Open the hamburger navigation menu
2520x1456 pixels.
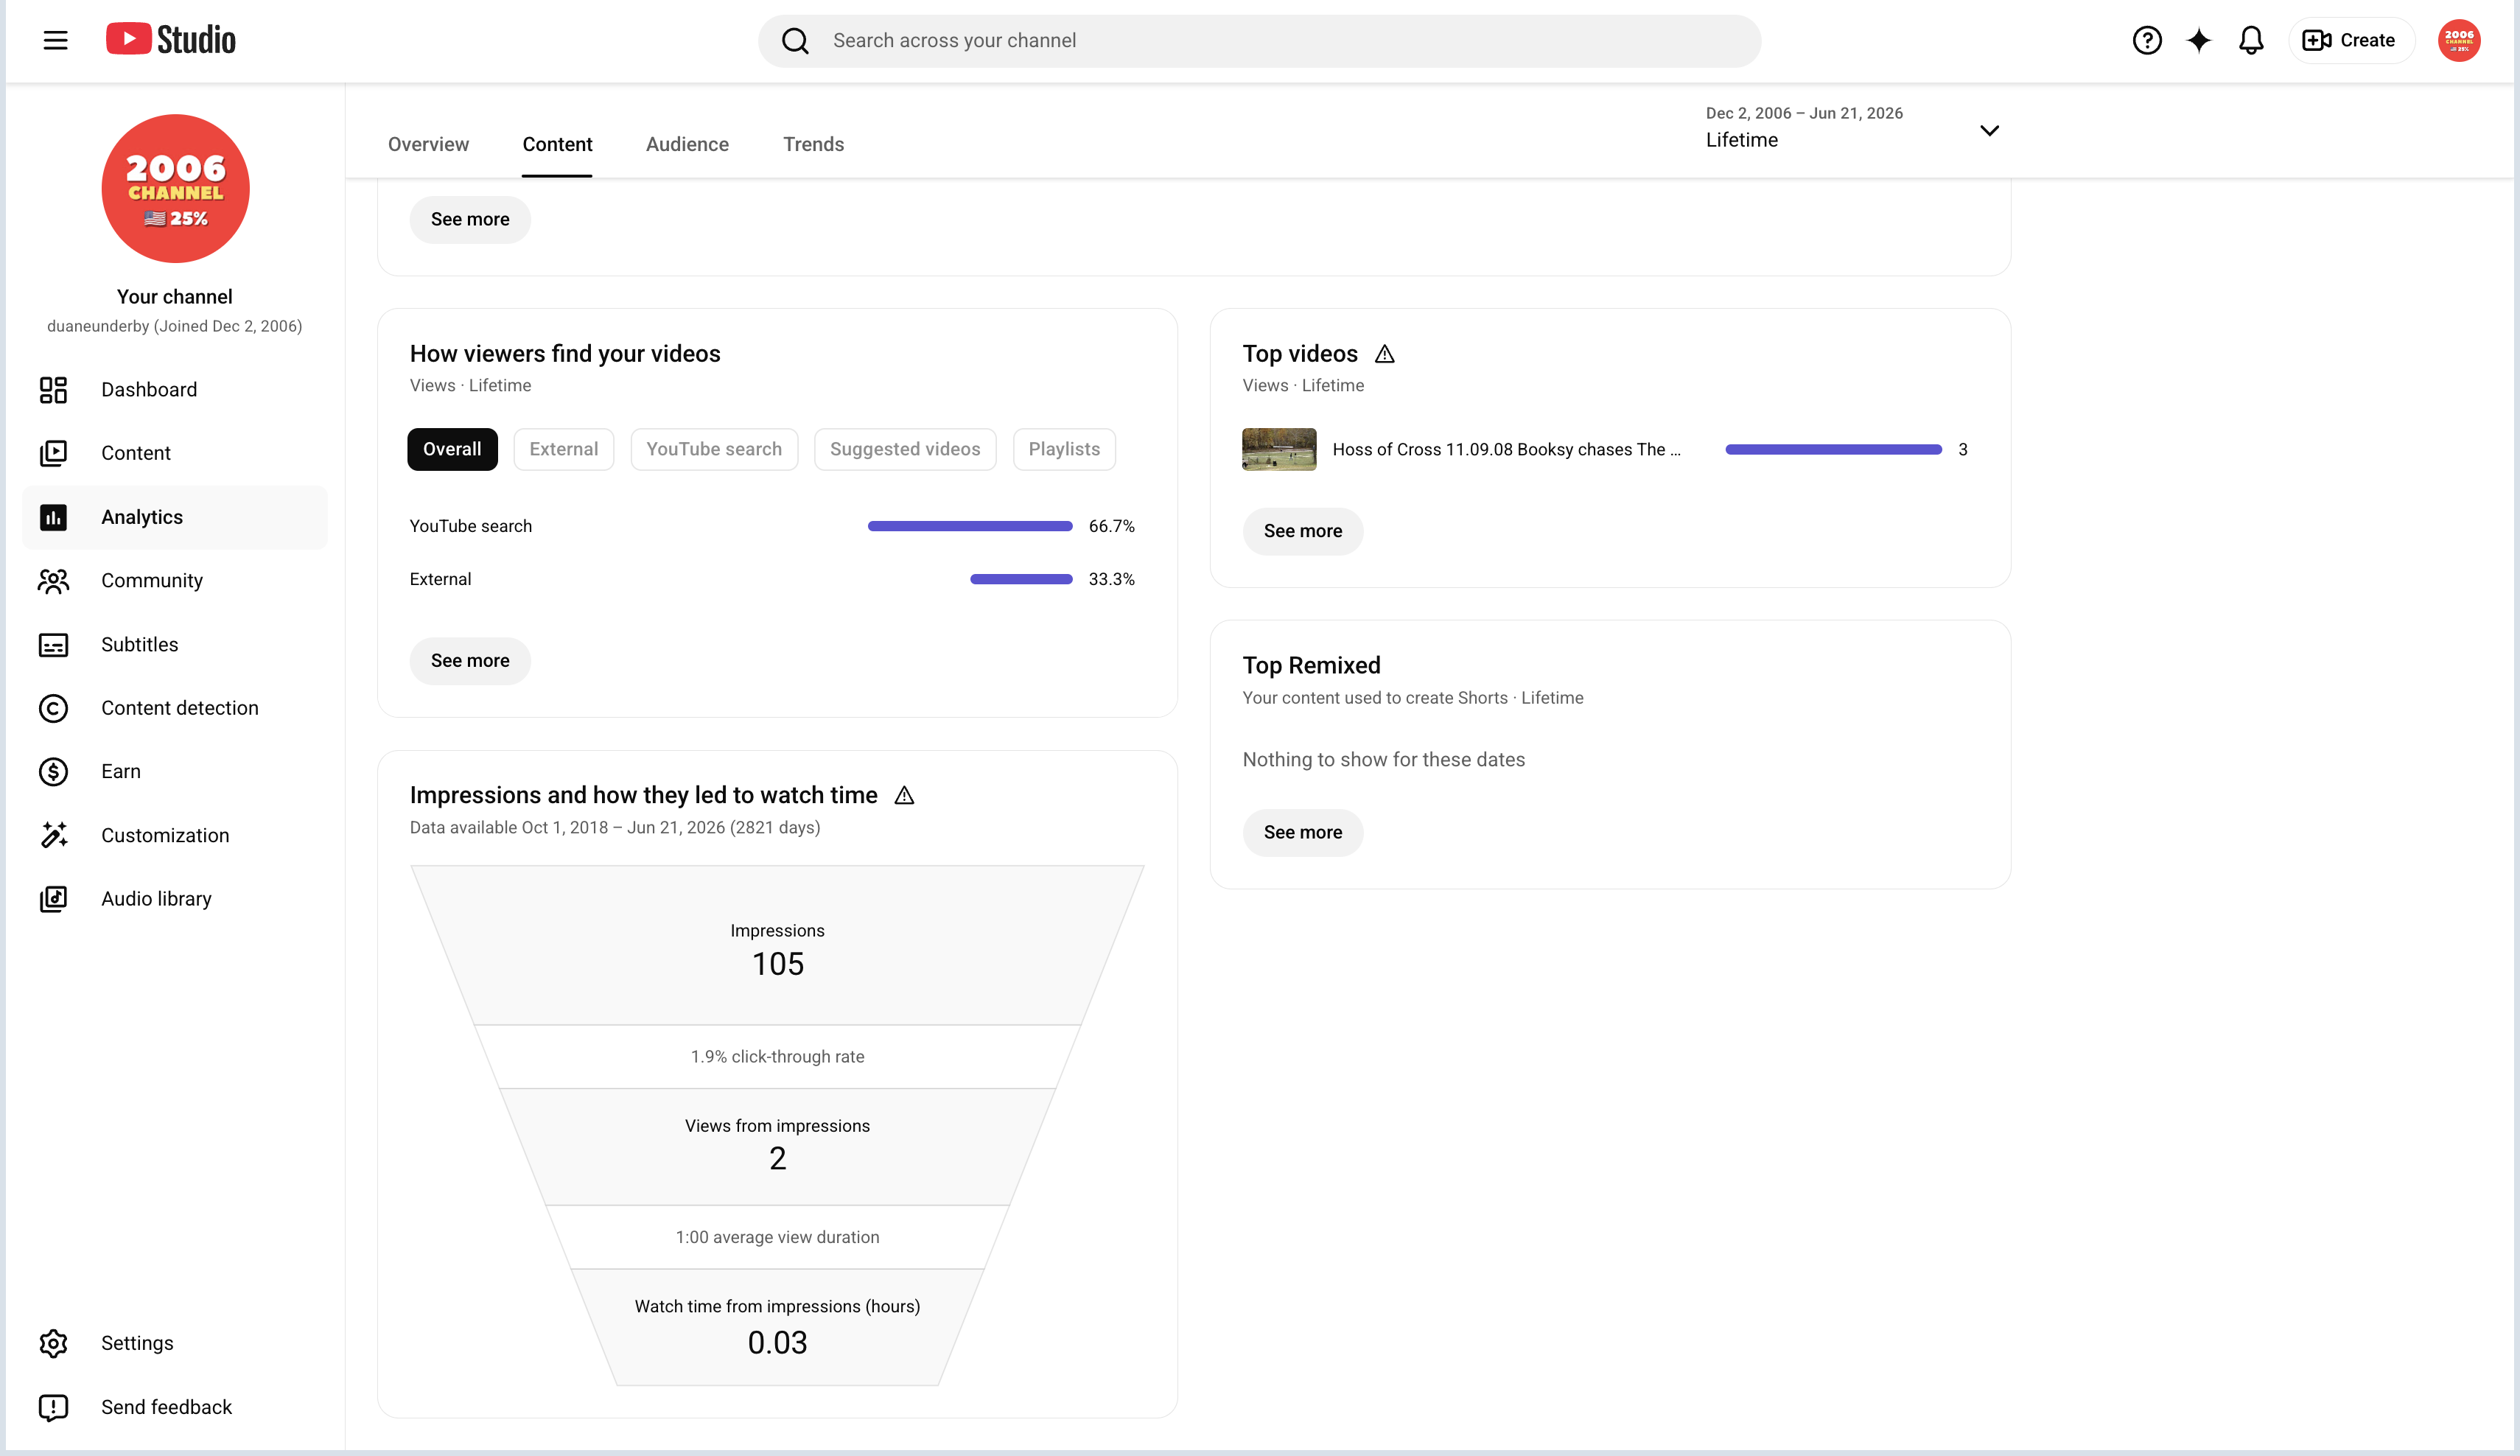55,40
